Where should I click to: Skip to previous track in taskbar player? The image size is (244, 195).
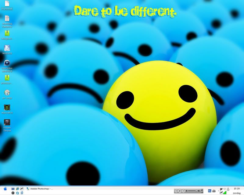176,191
